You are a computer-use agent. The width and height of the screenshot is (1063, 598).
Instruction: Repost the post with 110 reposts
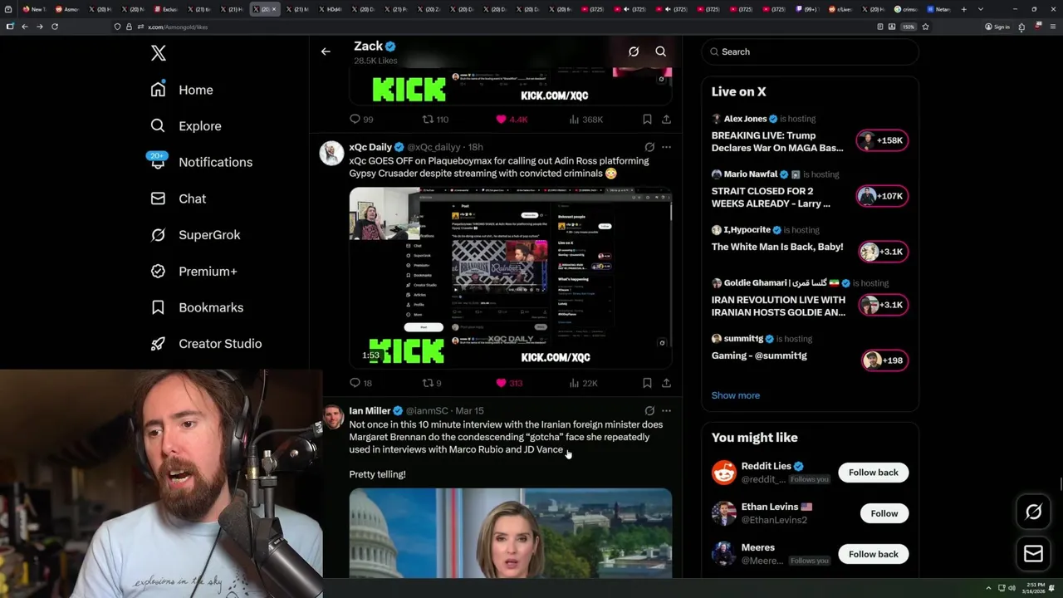point(435,120)
